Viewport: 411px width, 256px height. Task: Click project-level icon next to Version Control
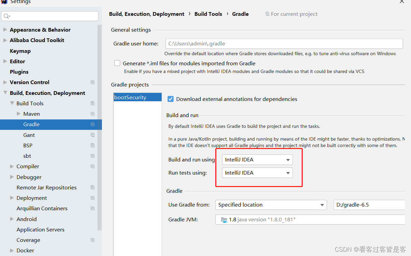pos(92,82)
